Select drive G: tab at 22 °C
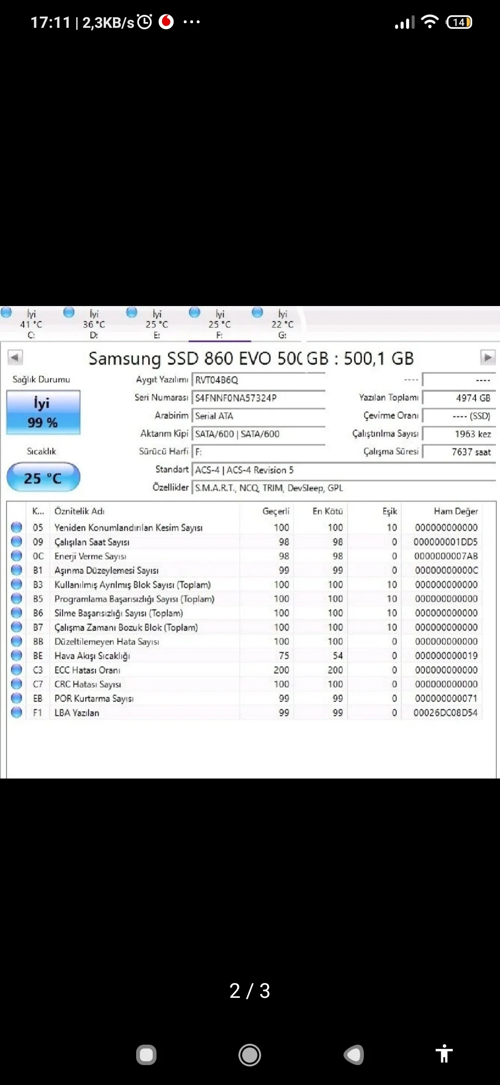 [282, 324]
